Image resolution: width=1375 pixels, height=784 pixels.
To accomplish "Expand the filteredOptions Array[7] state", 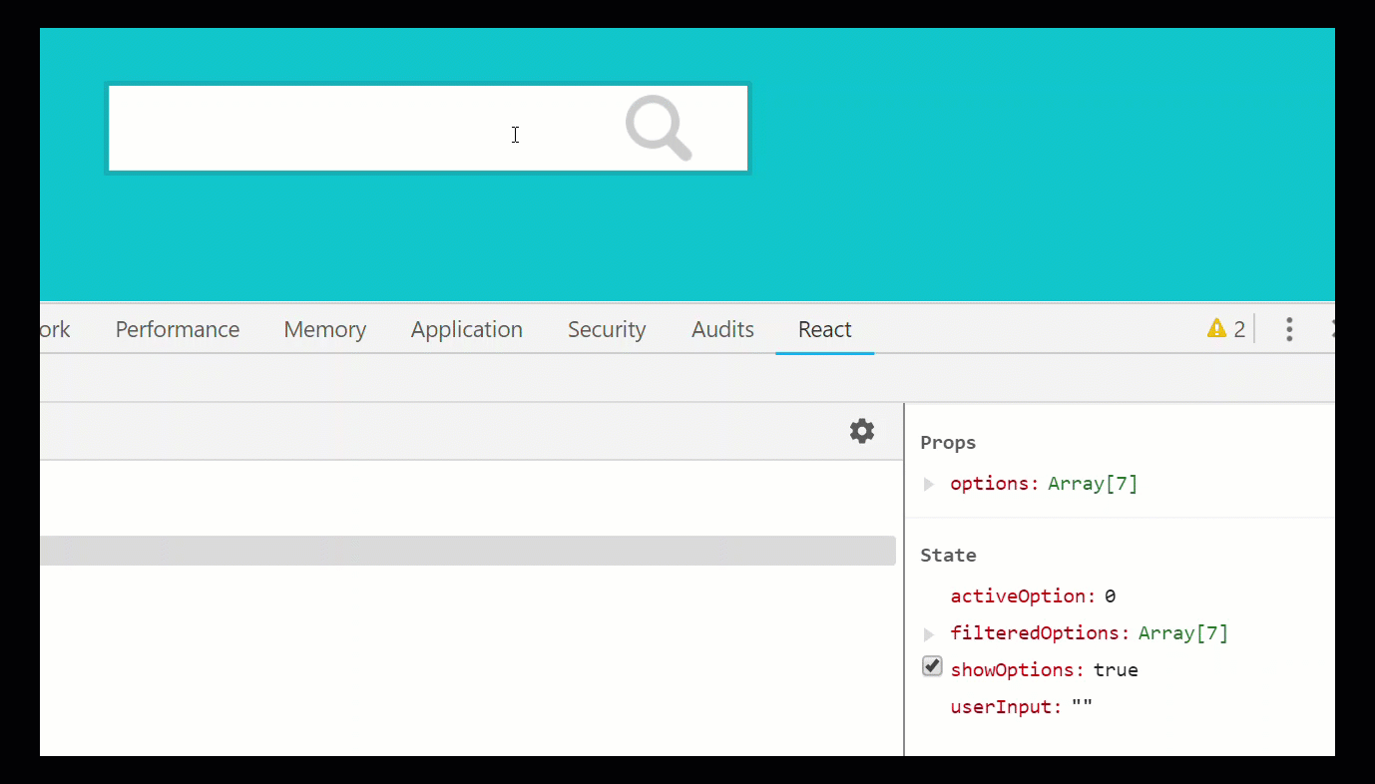I will pyautogui.click(x=929, y=634).
